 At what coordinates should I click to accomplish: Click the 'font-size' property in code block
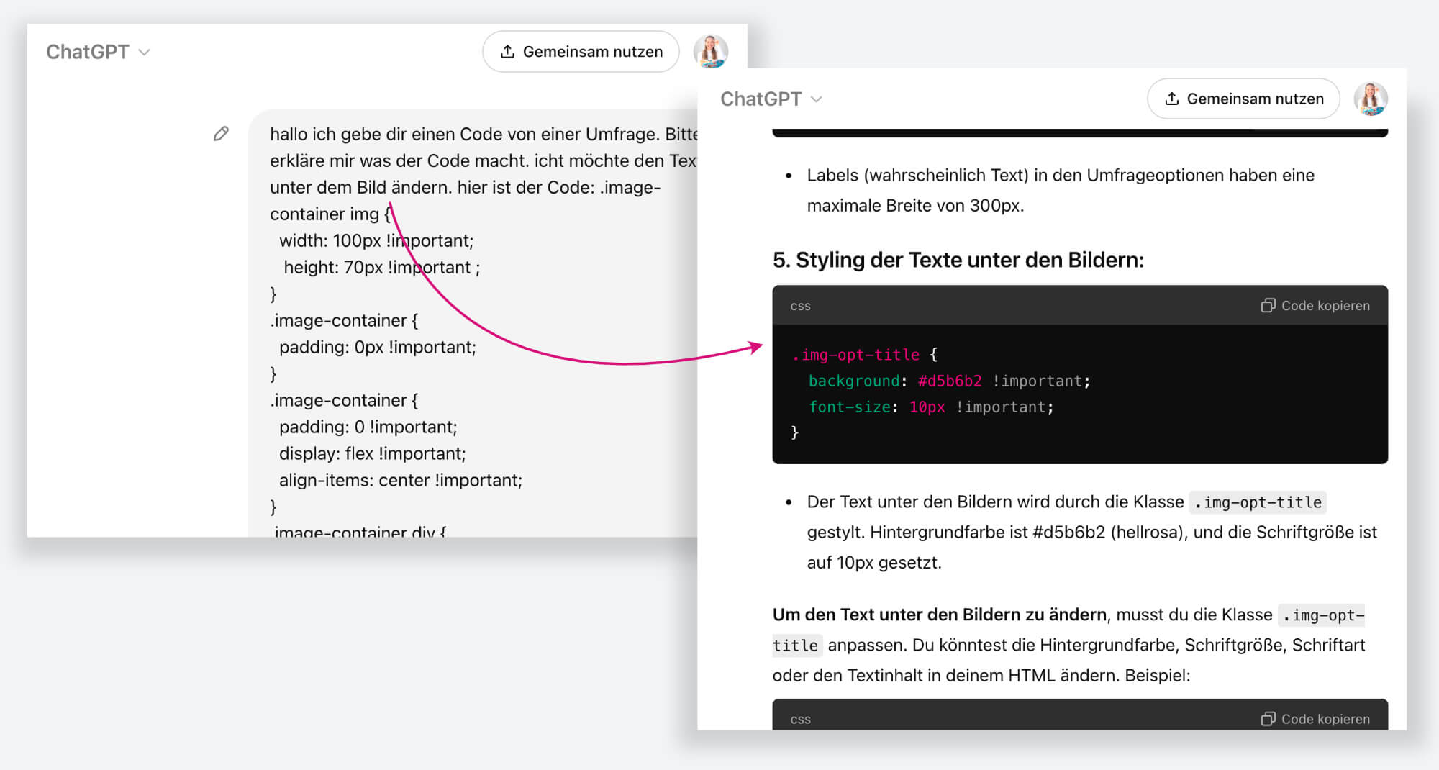pyautogui.click(x=850, y=407)
